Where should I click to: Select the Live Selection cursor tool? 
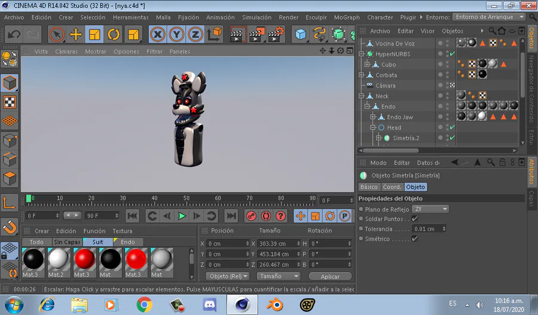(x=57, y=34)
